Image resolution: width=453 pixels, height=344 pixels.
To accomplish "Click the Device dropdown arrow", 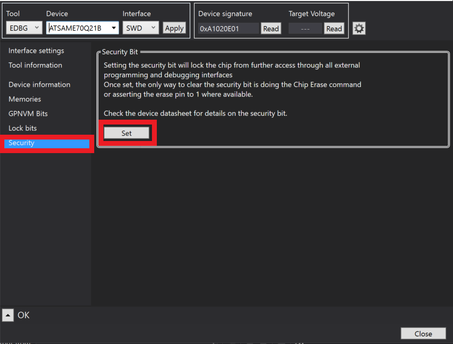I will click(x=114, y=28).
